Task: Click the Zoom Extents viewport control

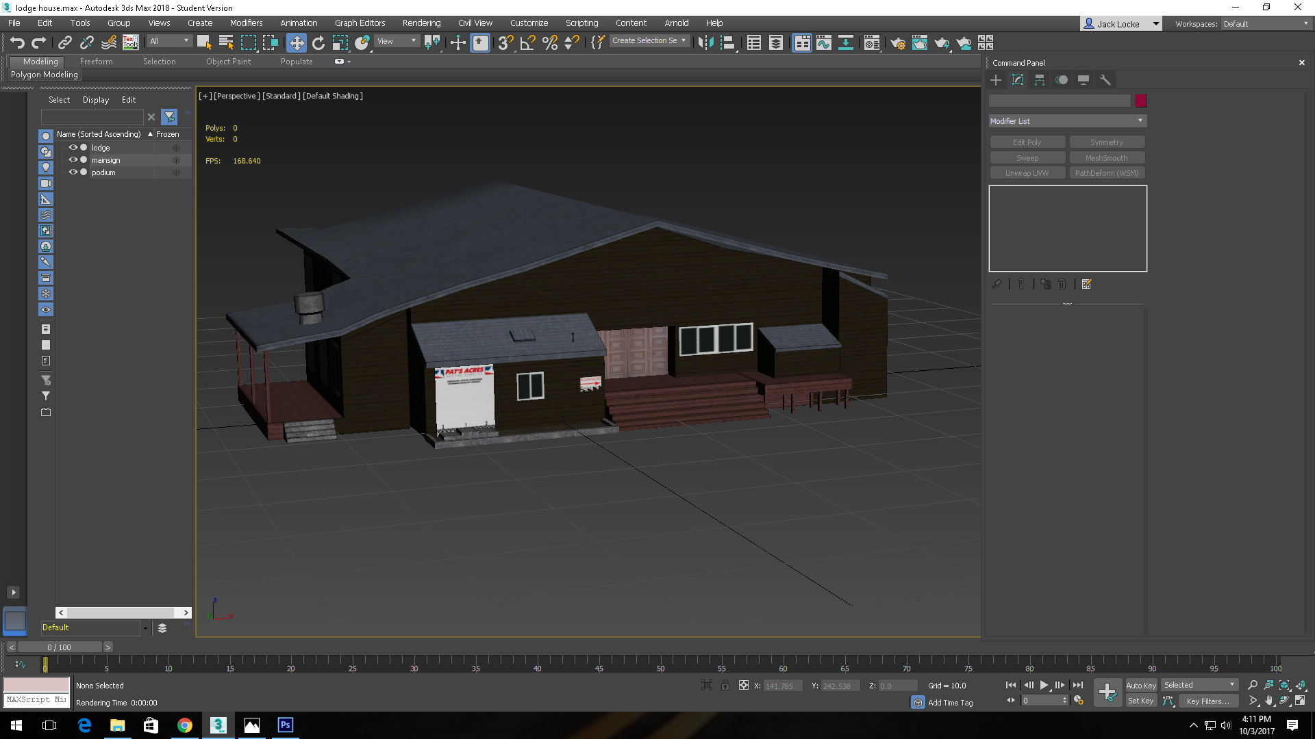Action: (x=1285, y=685)
